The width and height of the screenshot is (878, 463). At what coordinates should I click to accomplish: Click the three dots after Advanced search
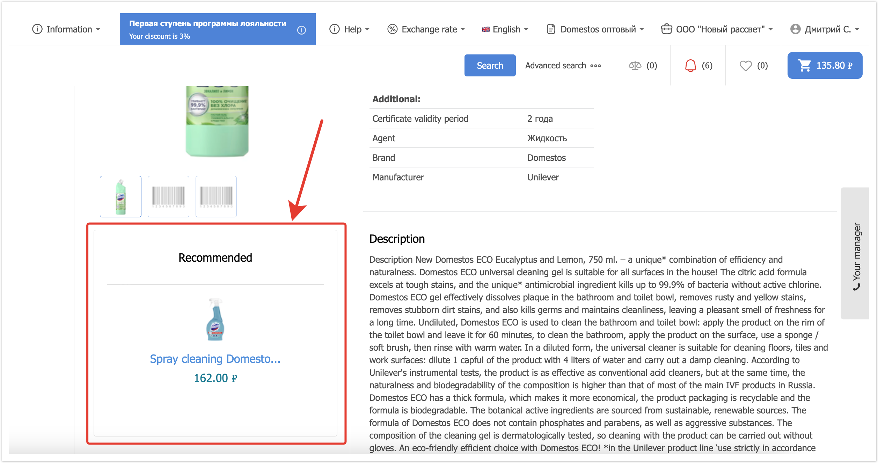(595, 66)
